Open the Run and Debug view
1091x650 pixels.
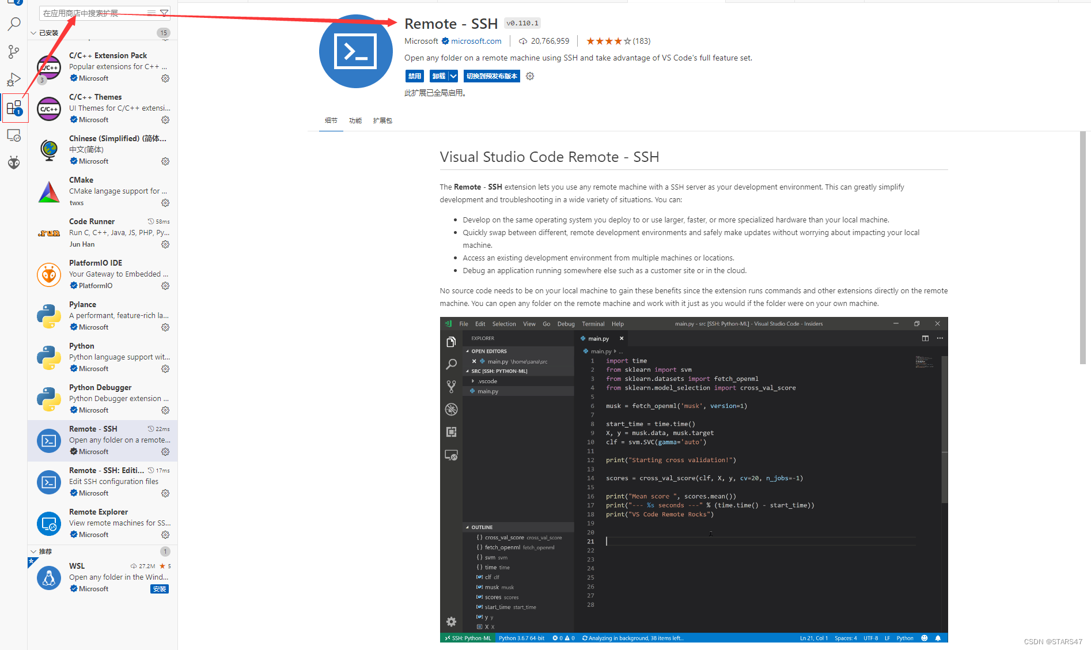point(14,80)
